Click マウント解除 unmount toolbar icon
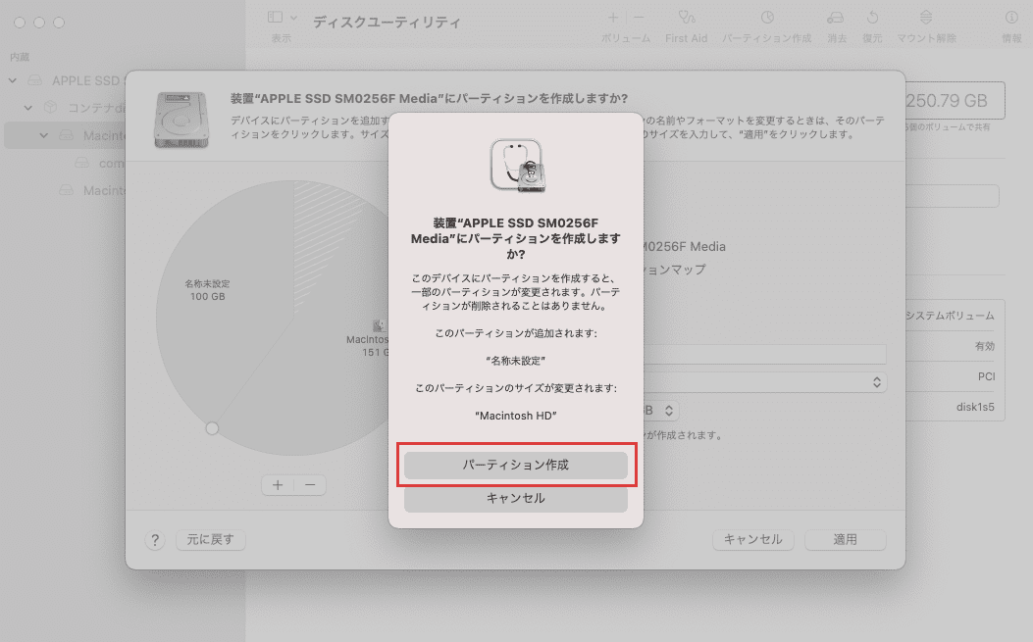This screenshot has width=1033, height=642. click(926, 17)
